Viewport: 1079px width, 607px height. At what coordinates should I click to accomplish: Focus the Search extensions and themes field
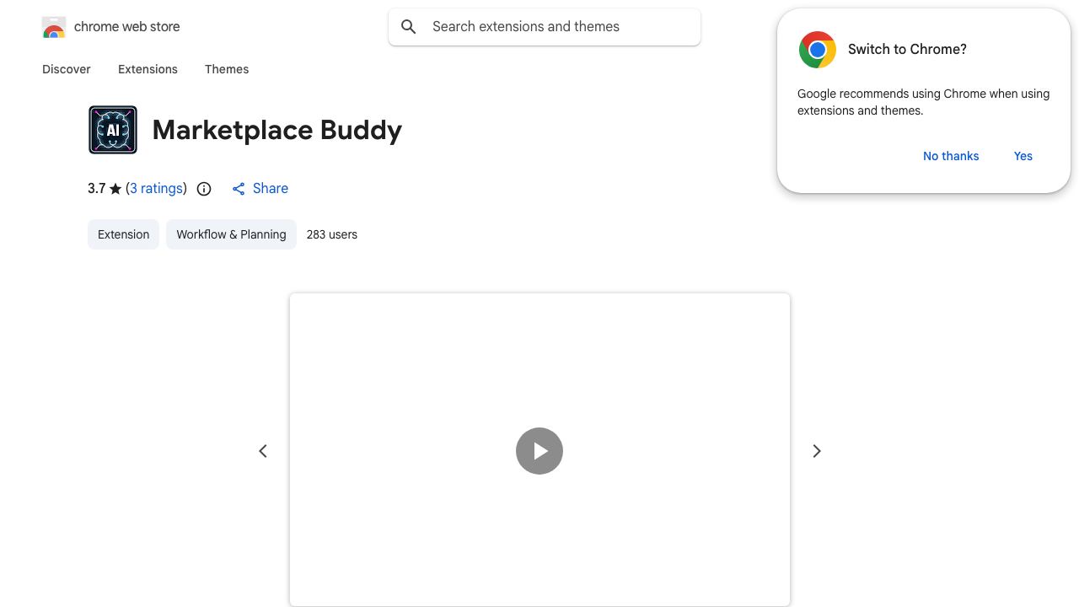(545, 27)
